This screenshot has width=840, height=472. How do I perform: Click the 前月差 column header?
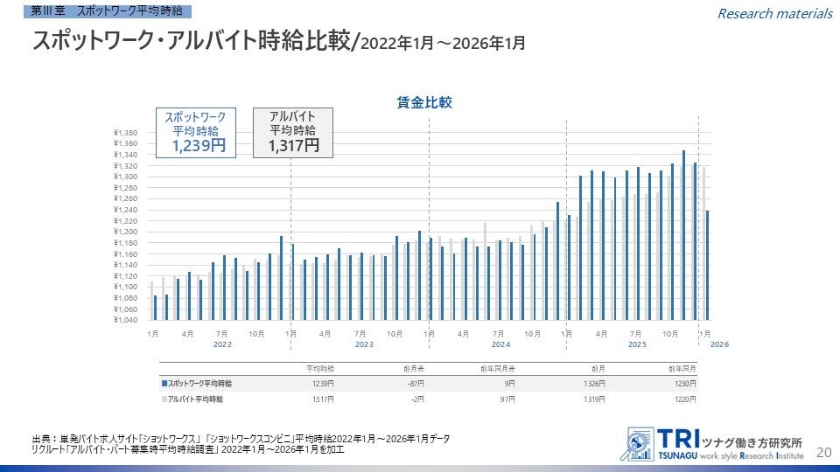[414, 369]
